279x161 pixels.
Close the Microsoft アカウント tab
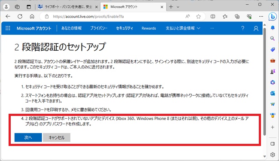(162, 7)
